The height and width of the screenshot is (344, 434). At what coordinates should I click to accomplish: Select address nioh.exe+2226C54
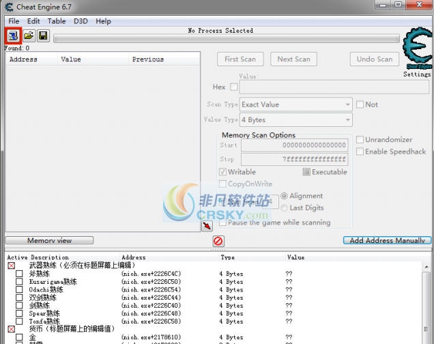pos(151,289)
